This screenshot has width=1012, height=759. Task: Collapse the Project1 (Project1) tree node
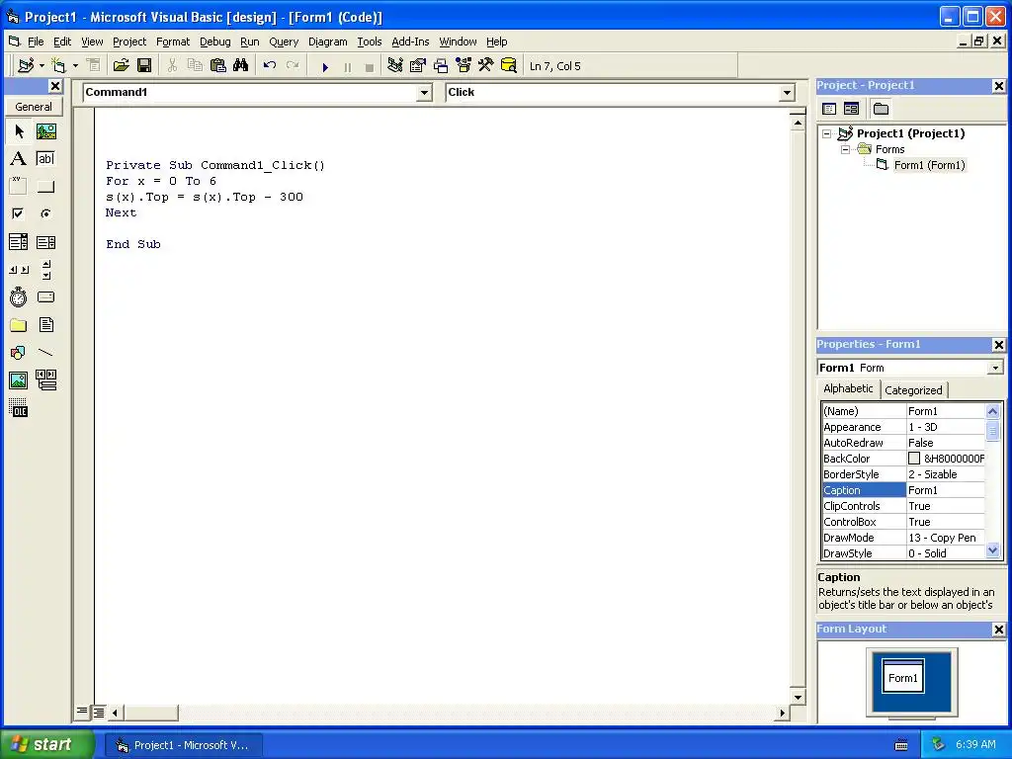(827, 133)
